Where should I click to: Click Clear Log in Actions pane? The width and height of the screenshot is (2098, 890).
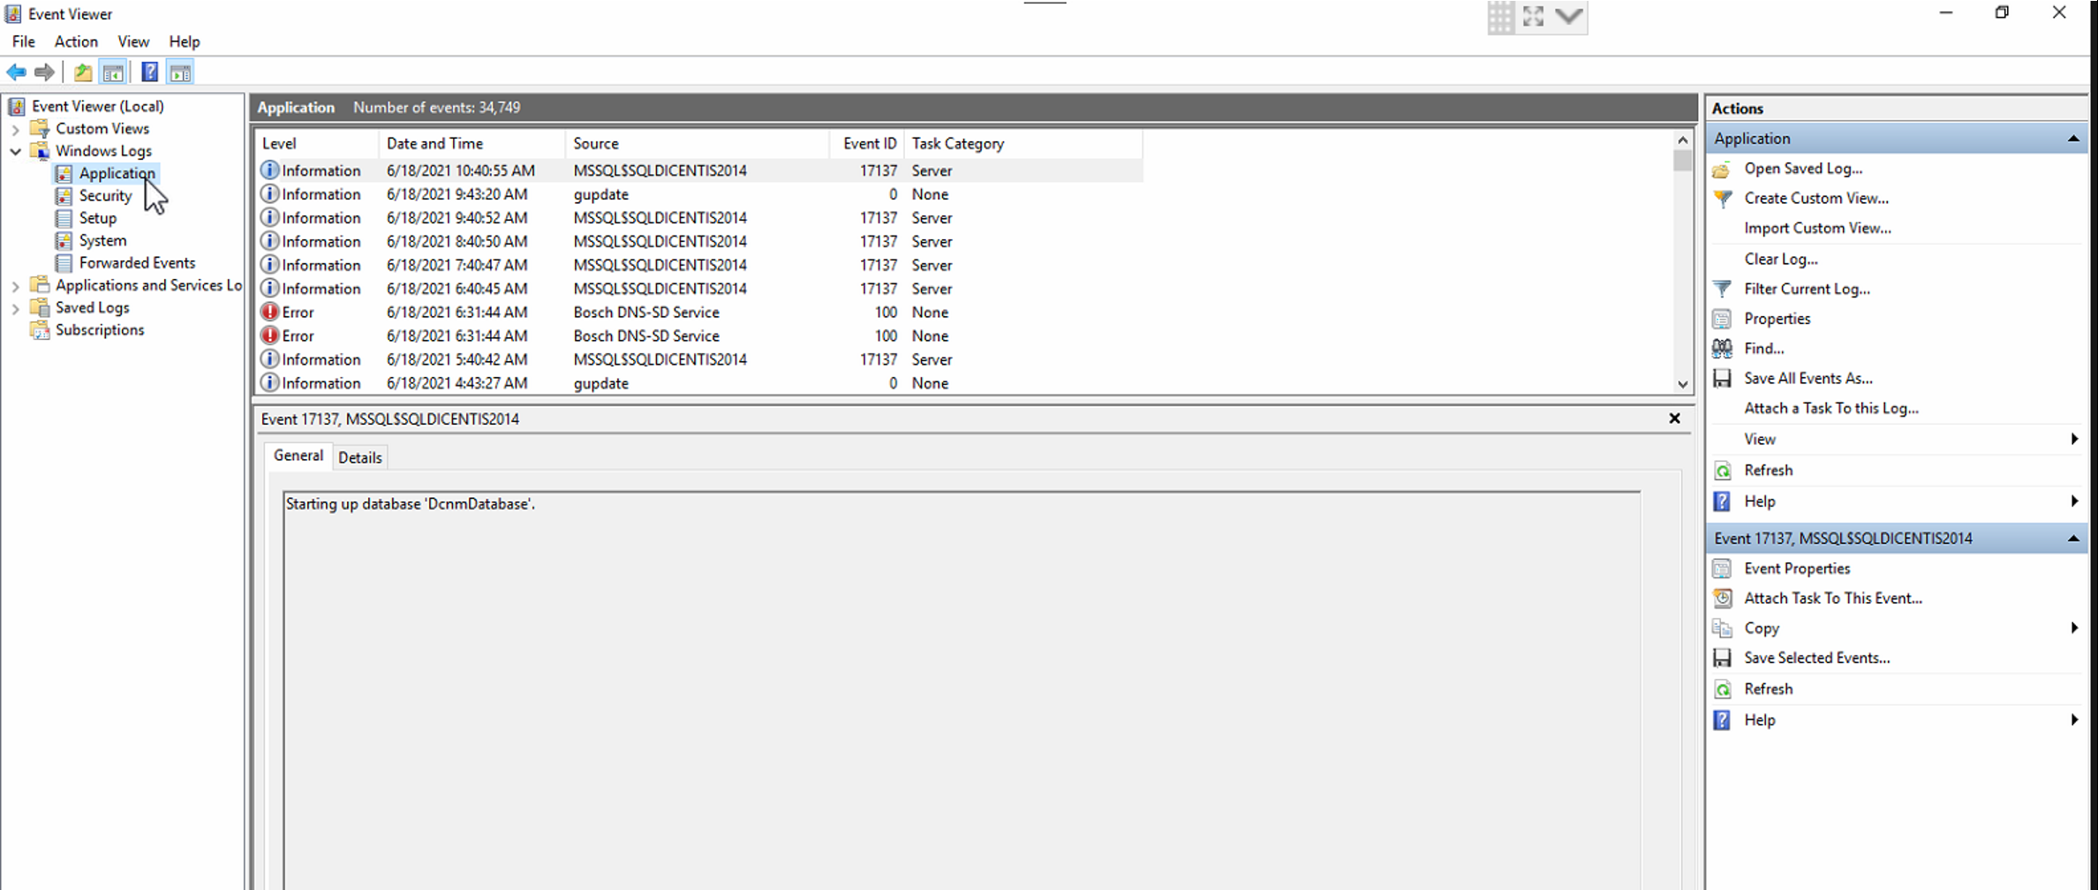pos(1781,259)
